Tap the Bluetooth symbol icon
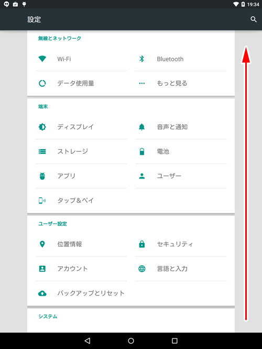Viewport: 262px width, 349px height. pos(141,59)
